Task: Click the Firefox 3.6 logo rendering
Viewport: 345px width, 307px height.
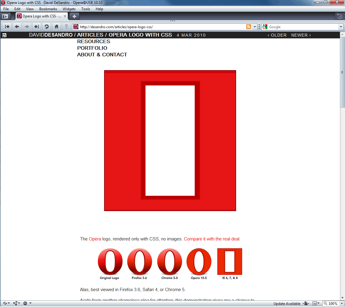Action: pos(139,262)
